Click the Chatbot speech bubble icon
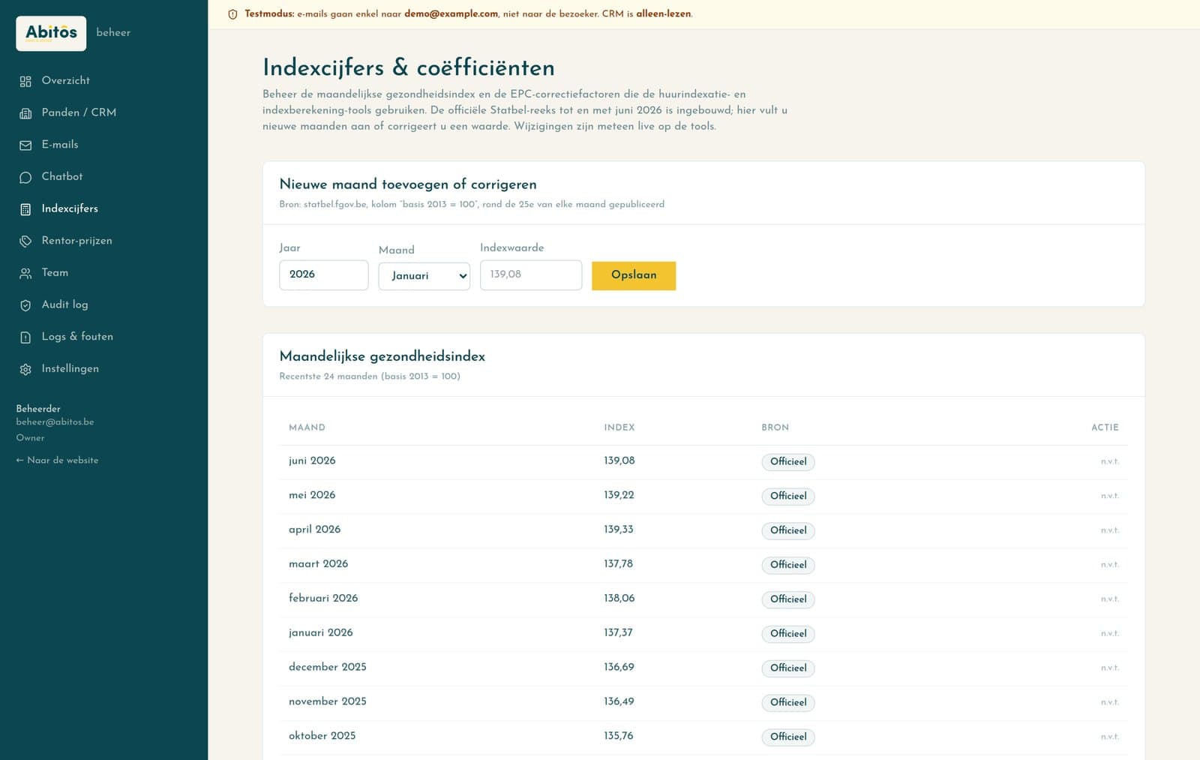 pyautogui.click(x=25, y=178)
